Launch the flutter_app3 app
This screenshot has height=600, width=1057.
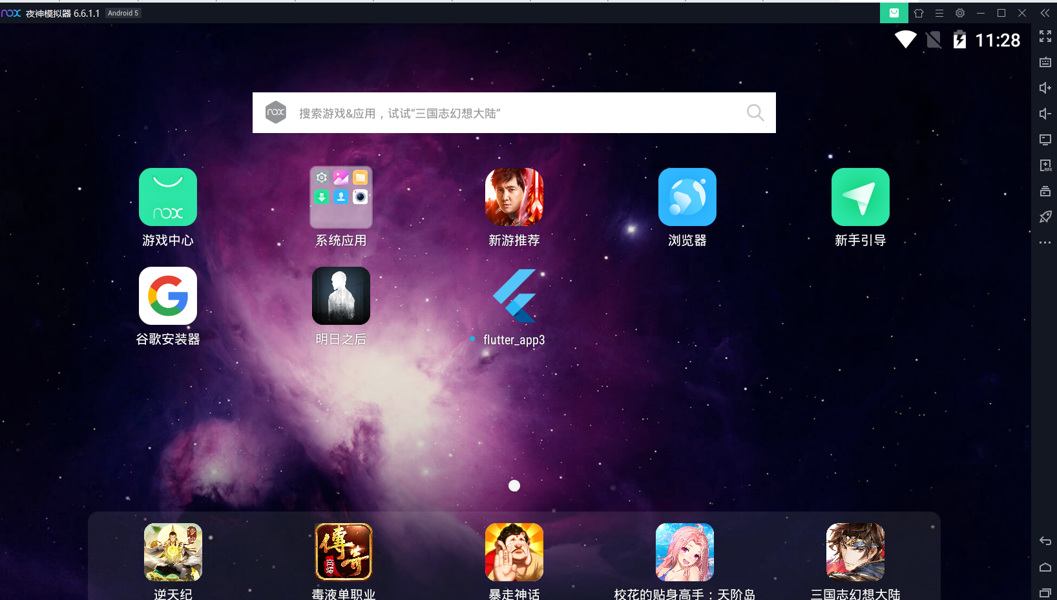click(x=514, y=296)
